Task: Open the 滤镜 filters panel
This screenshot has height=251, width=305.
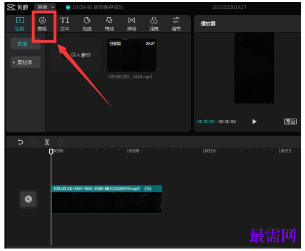Action: (154, 24)
